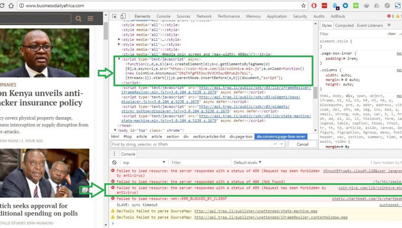Screen dimensions: 402x228
Task: Open the AdBlock tab in DevTools
Action: click(338, 16)
